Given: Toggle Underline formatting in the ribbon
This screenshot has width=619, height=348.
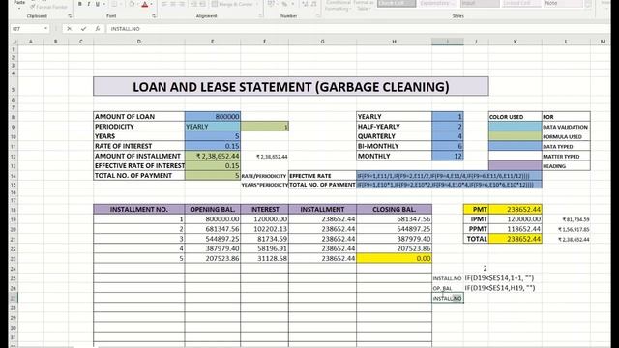Looking at the screenshot, I should pos(97,4).
